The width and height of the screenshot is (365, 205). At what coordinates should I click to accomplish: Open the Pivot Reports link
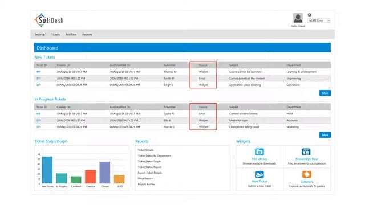coord(145,178)
